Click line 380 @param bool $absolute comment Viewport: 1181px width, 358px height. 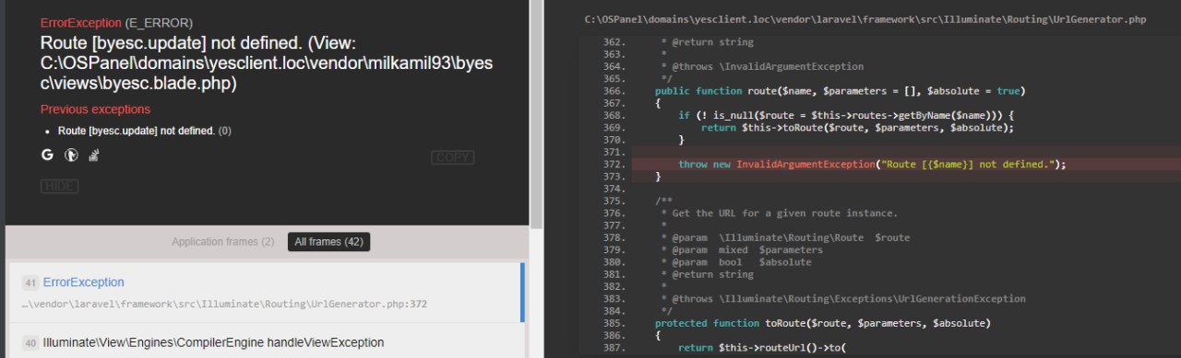coord(736,262)
